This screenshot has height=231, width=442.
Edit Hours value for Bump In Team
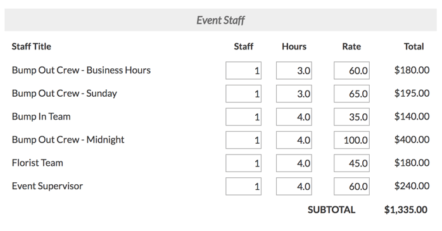point(294,116)
